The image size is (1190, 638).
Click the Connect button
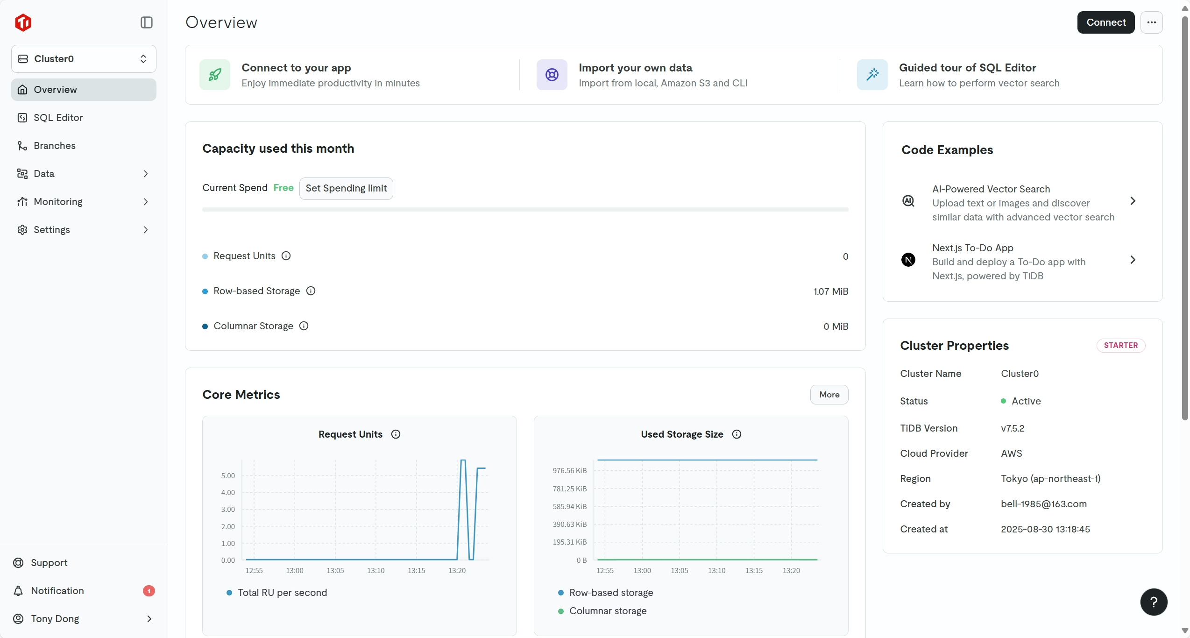point(1105,22)
